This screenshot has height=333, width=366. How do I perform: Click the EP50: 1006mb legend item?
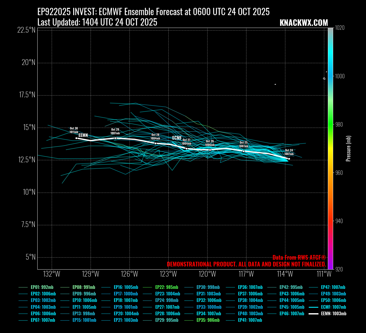click(x=333, y=300)
